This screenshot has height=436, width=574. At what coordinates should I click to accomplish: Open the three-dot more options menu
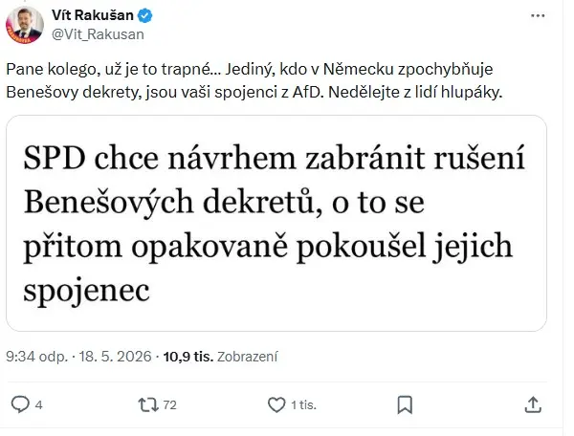pos(538,15)
